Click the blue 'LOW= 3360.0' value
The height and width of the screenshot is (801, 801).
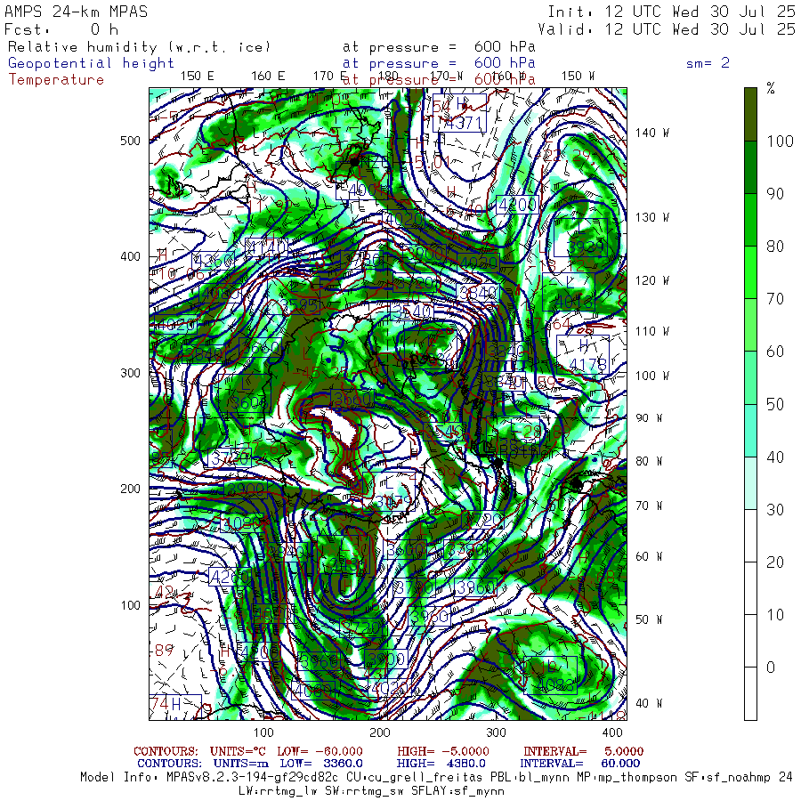(x=321, y=764)
